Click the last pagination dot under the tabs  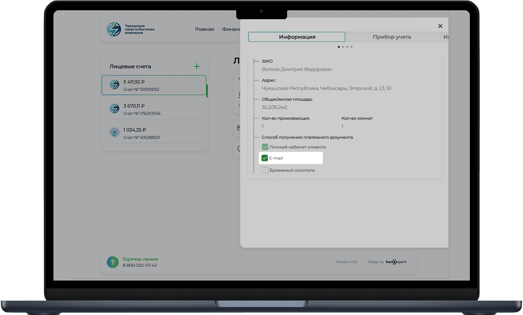coord(352,47)
